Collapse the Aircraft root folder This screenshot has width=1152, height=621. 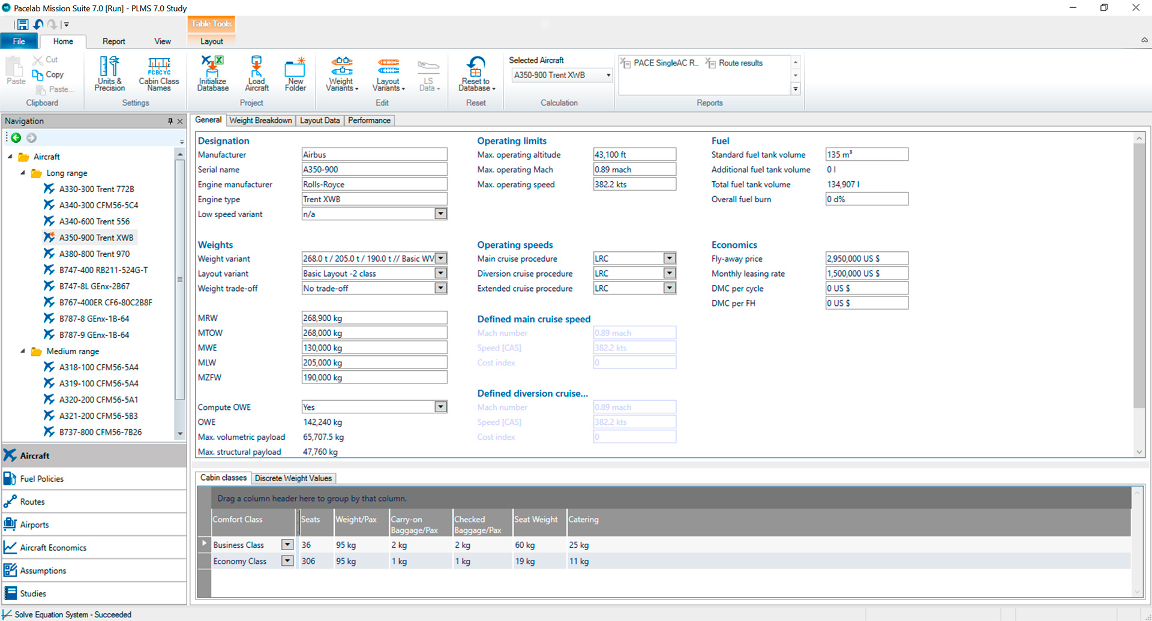point(10,157)
